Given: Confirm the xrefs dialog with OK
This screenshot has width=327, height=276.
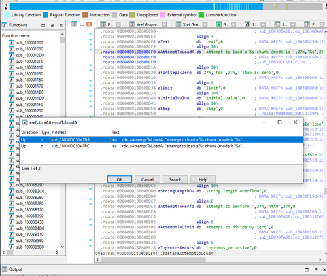Looking at the screenshot, I should (120, 179).
